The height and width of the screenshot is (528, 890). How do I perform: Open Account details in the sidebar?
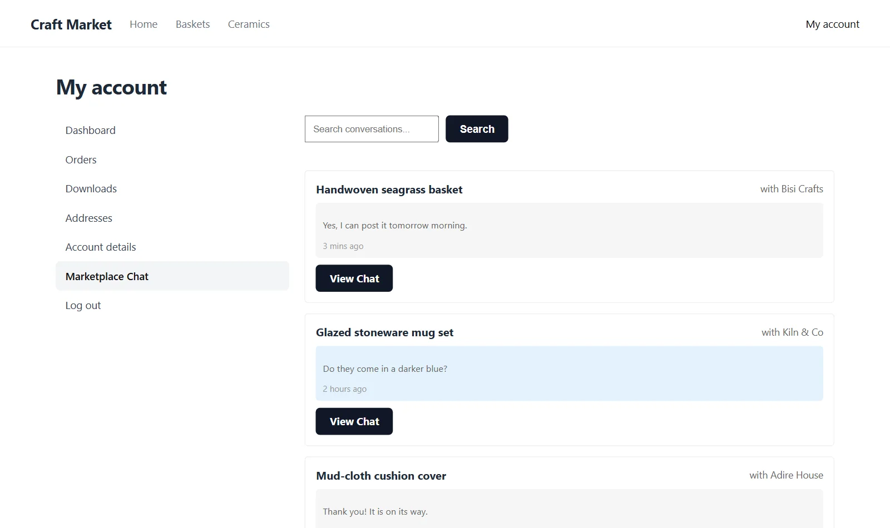pyautogui.click(x=172, y=247)
